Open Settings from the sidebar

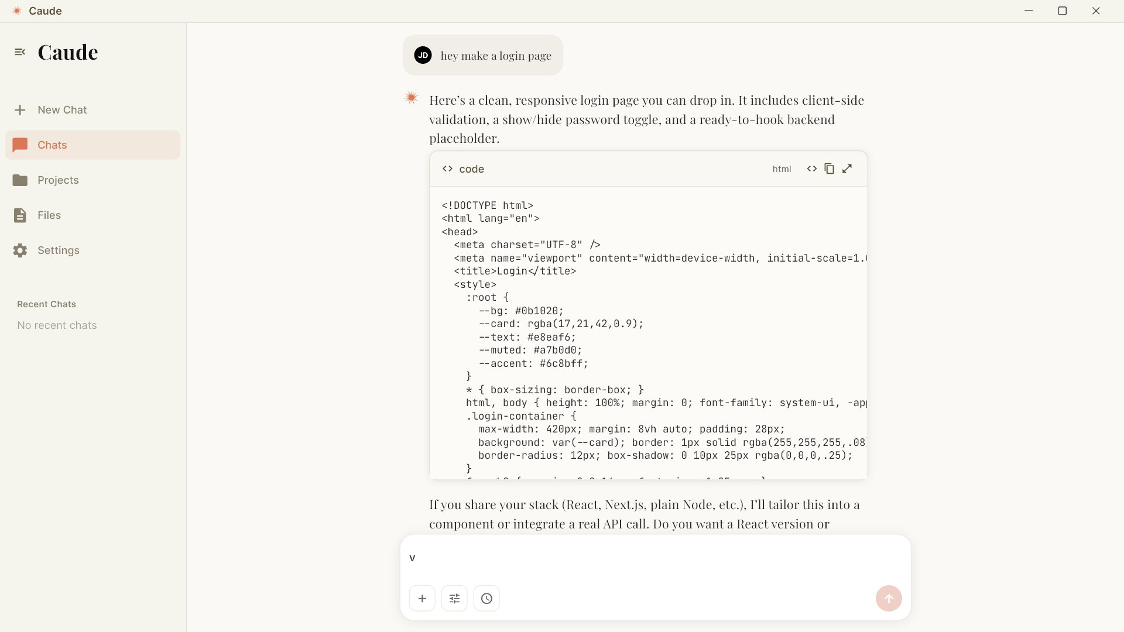58,250
